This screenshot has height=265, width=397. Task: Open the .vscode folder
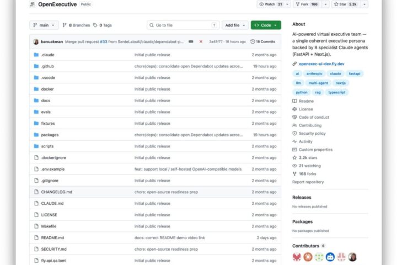pyautogui.click(x=48, y=78)
